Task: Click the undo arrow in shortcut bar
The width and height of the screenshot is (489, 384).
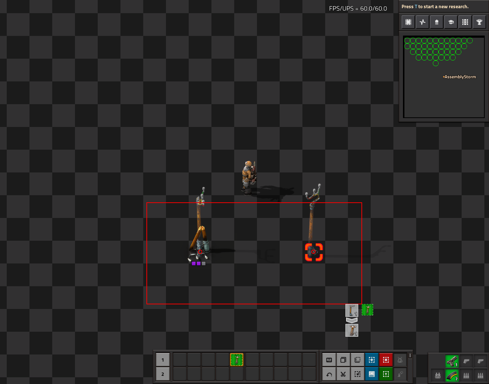Action: tap(329, 374)
